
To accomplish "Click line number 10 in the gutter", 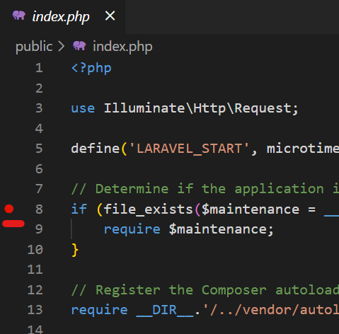I will (x=35, y=250).
